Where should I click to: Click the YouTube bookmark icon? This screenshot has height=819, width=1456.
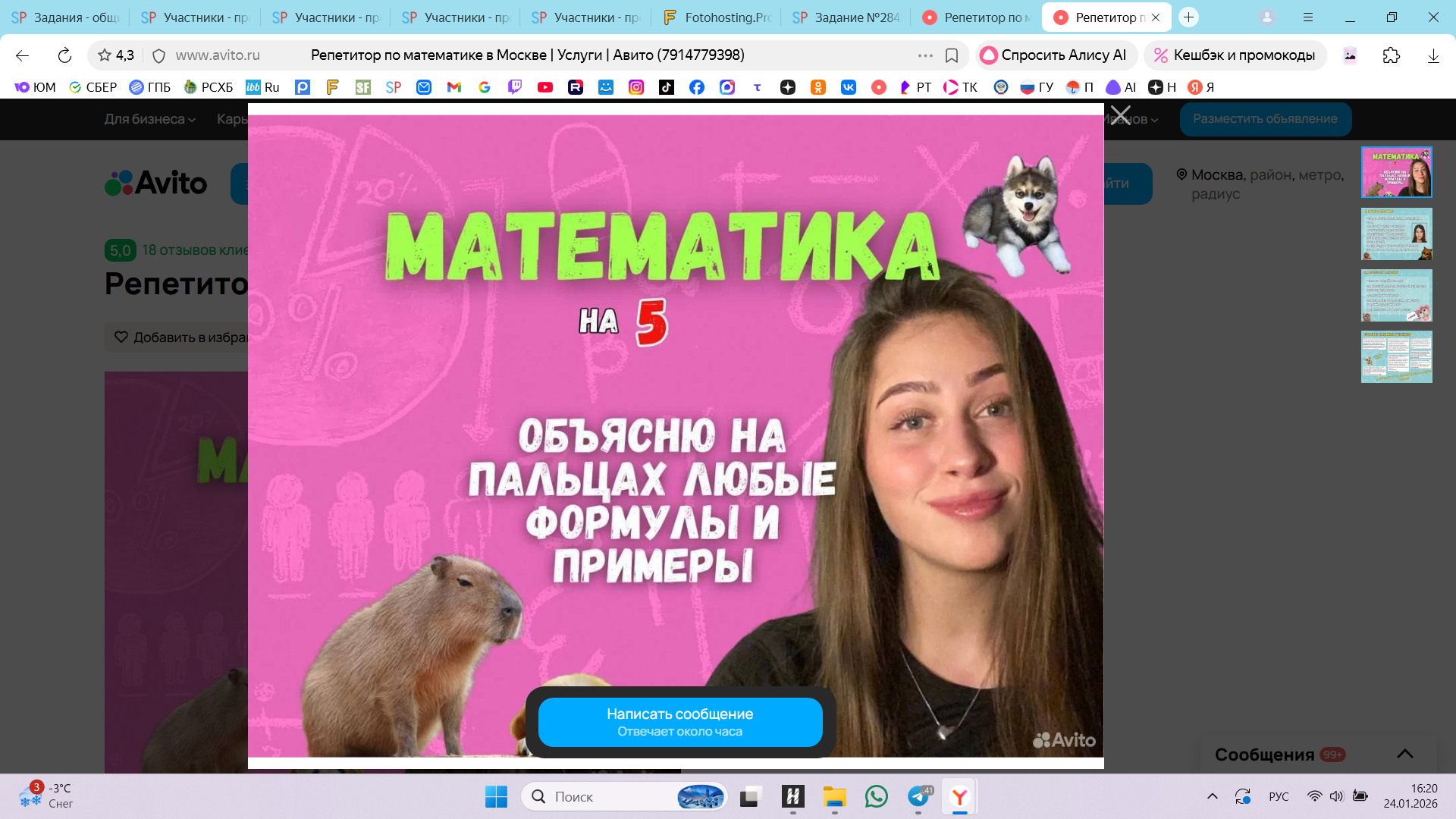click(544, 87)
